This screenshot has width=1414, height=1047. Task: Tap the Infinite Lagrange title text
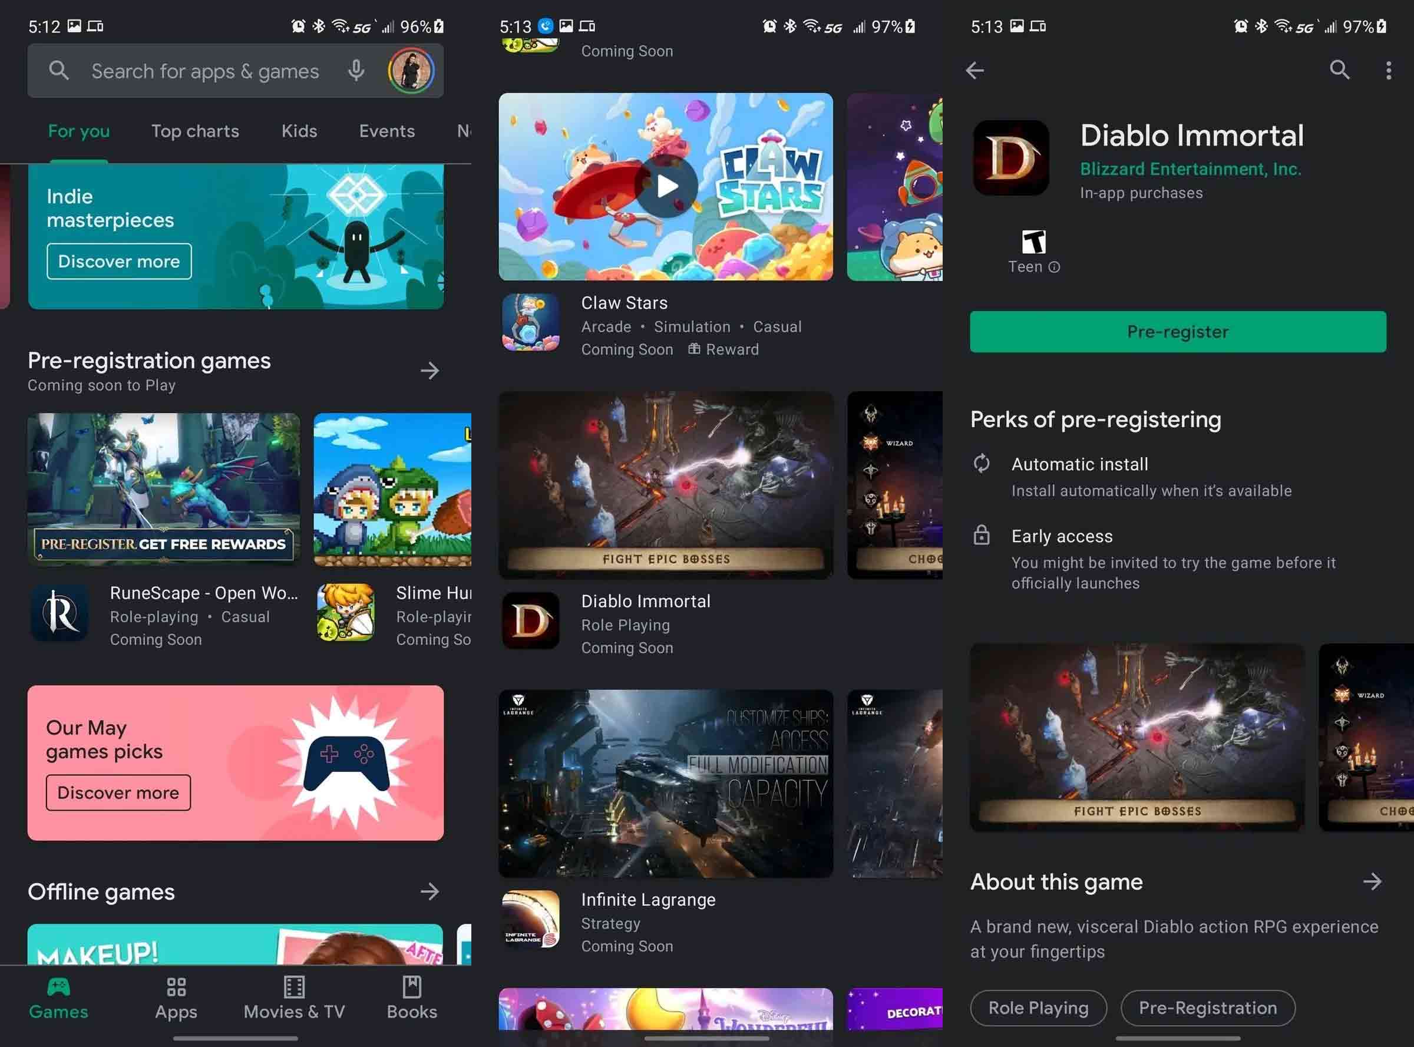tap(648, 900)
